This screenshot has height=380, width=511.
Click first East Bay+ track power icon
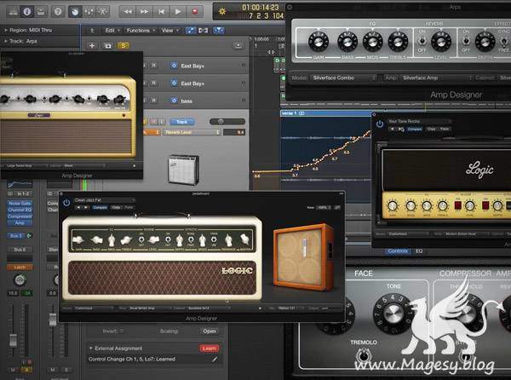tap(174, 66)
